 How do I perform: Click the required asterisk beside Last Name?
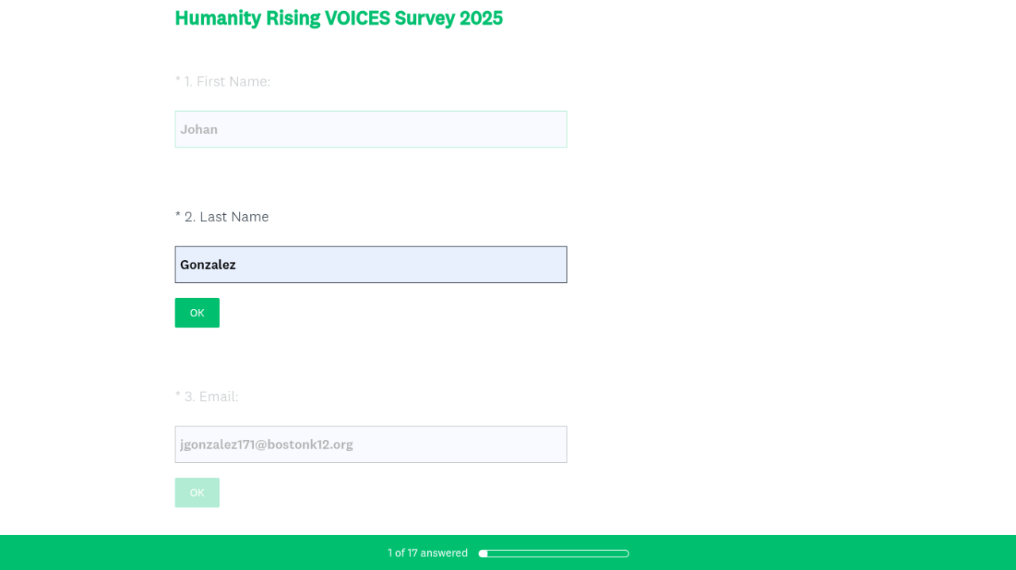click(x=178, y=216)
